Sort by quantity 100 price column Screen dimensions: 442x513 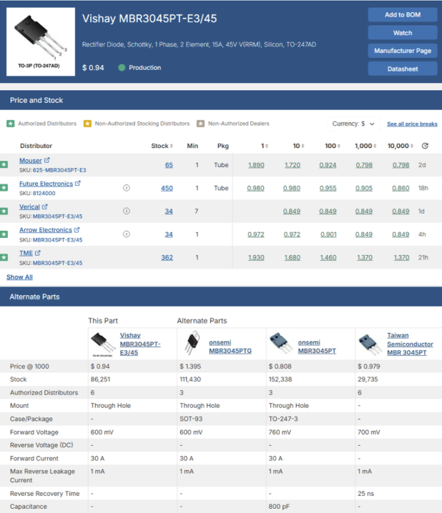pos(333,146)
